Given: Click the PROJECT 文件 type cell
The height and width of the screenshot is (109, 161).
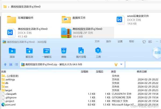Looking at the screenshot, I should [120, 101].
